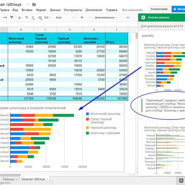Click the move to folder icon

(x=34, y=5)
